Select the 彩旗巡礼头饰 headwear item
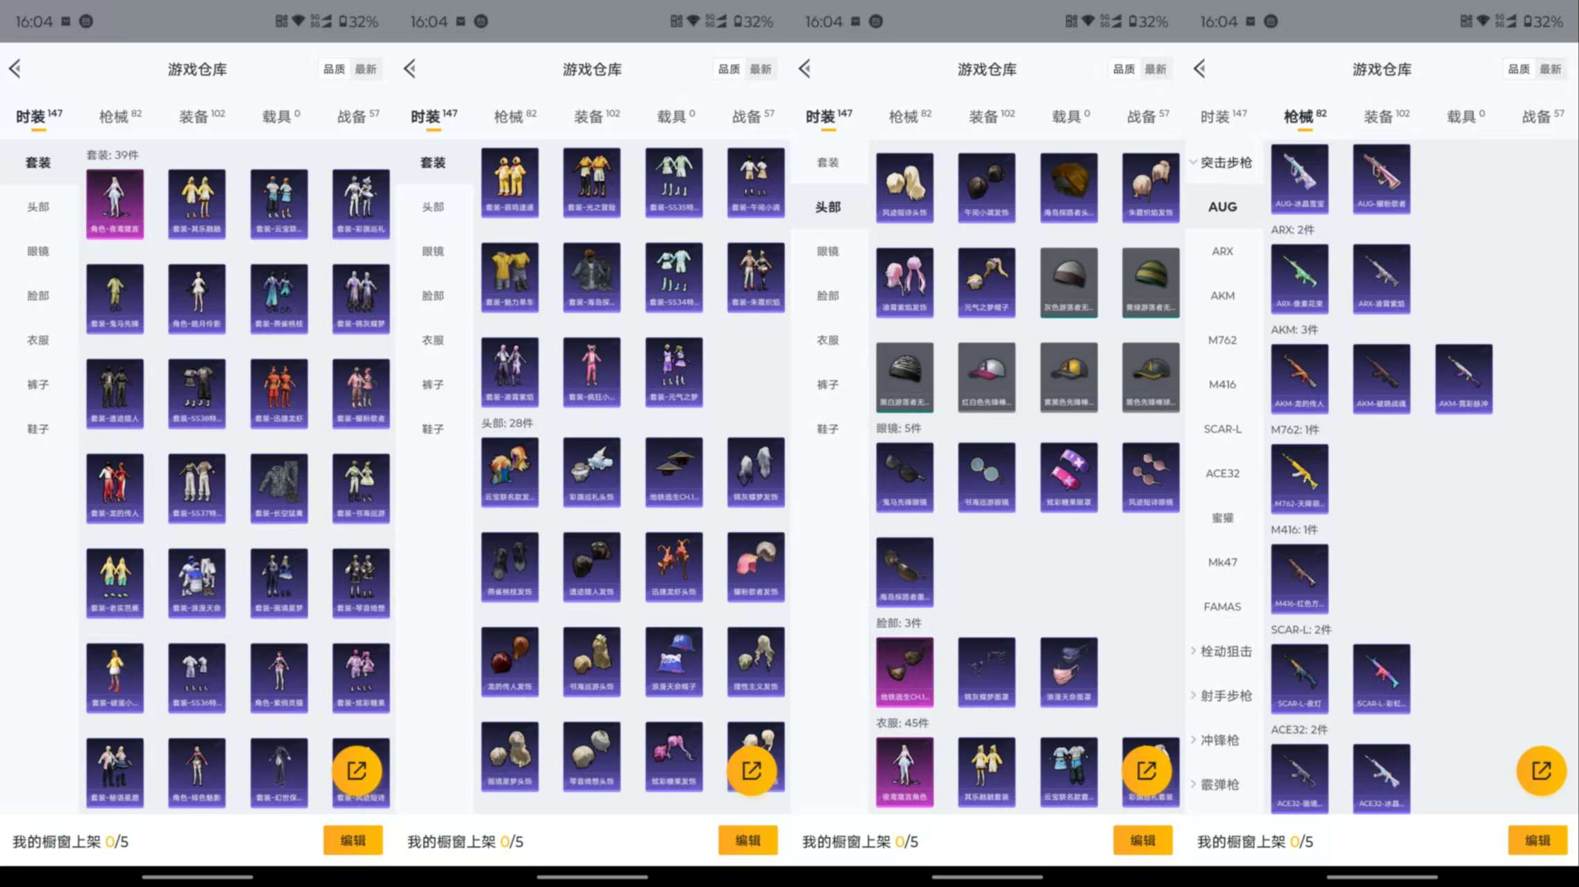 (x=591, y=472)
